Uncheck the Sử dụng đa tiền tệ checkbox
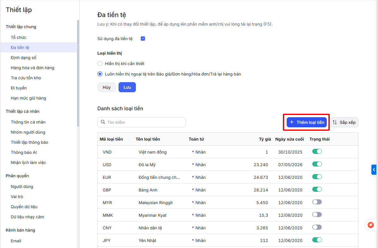 coord(143,39)
